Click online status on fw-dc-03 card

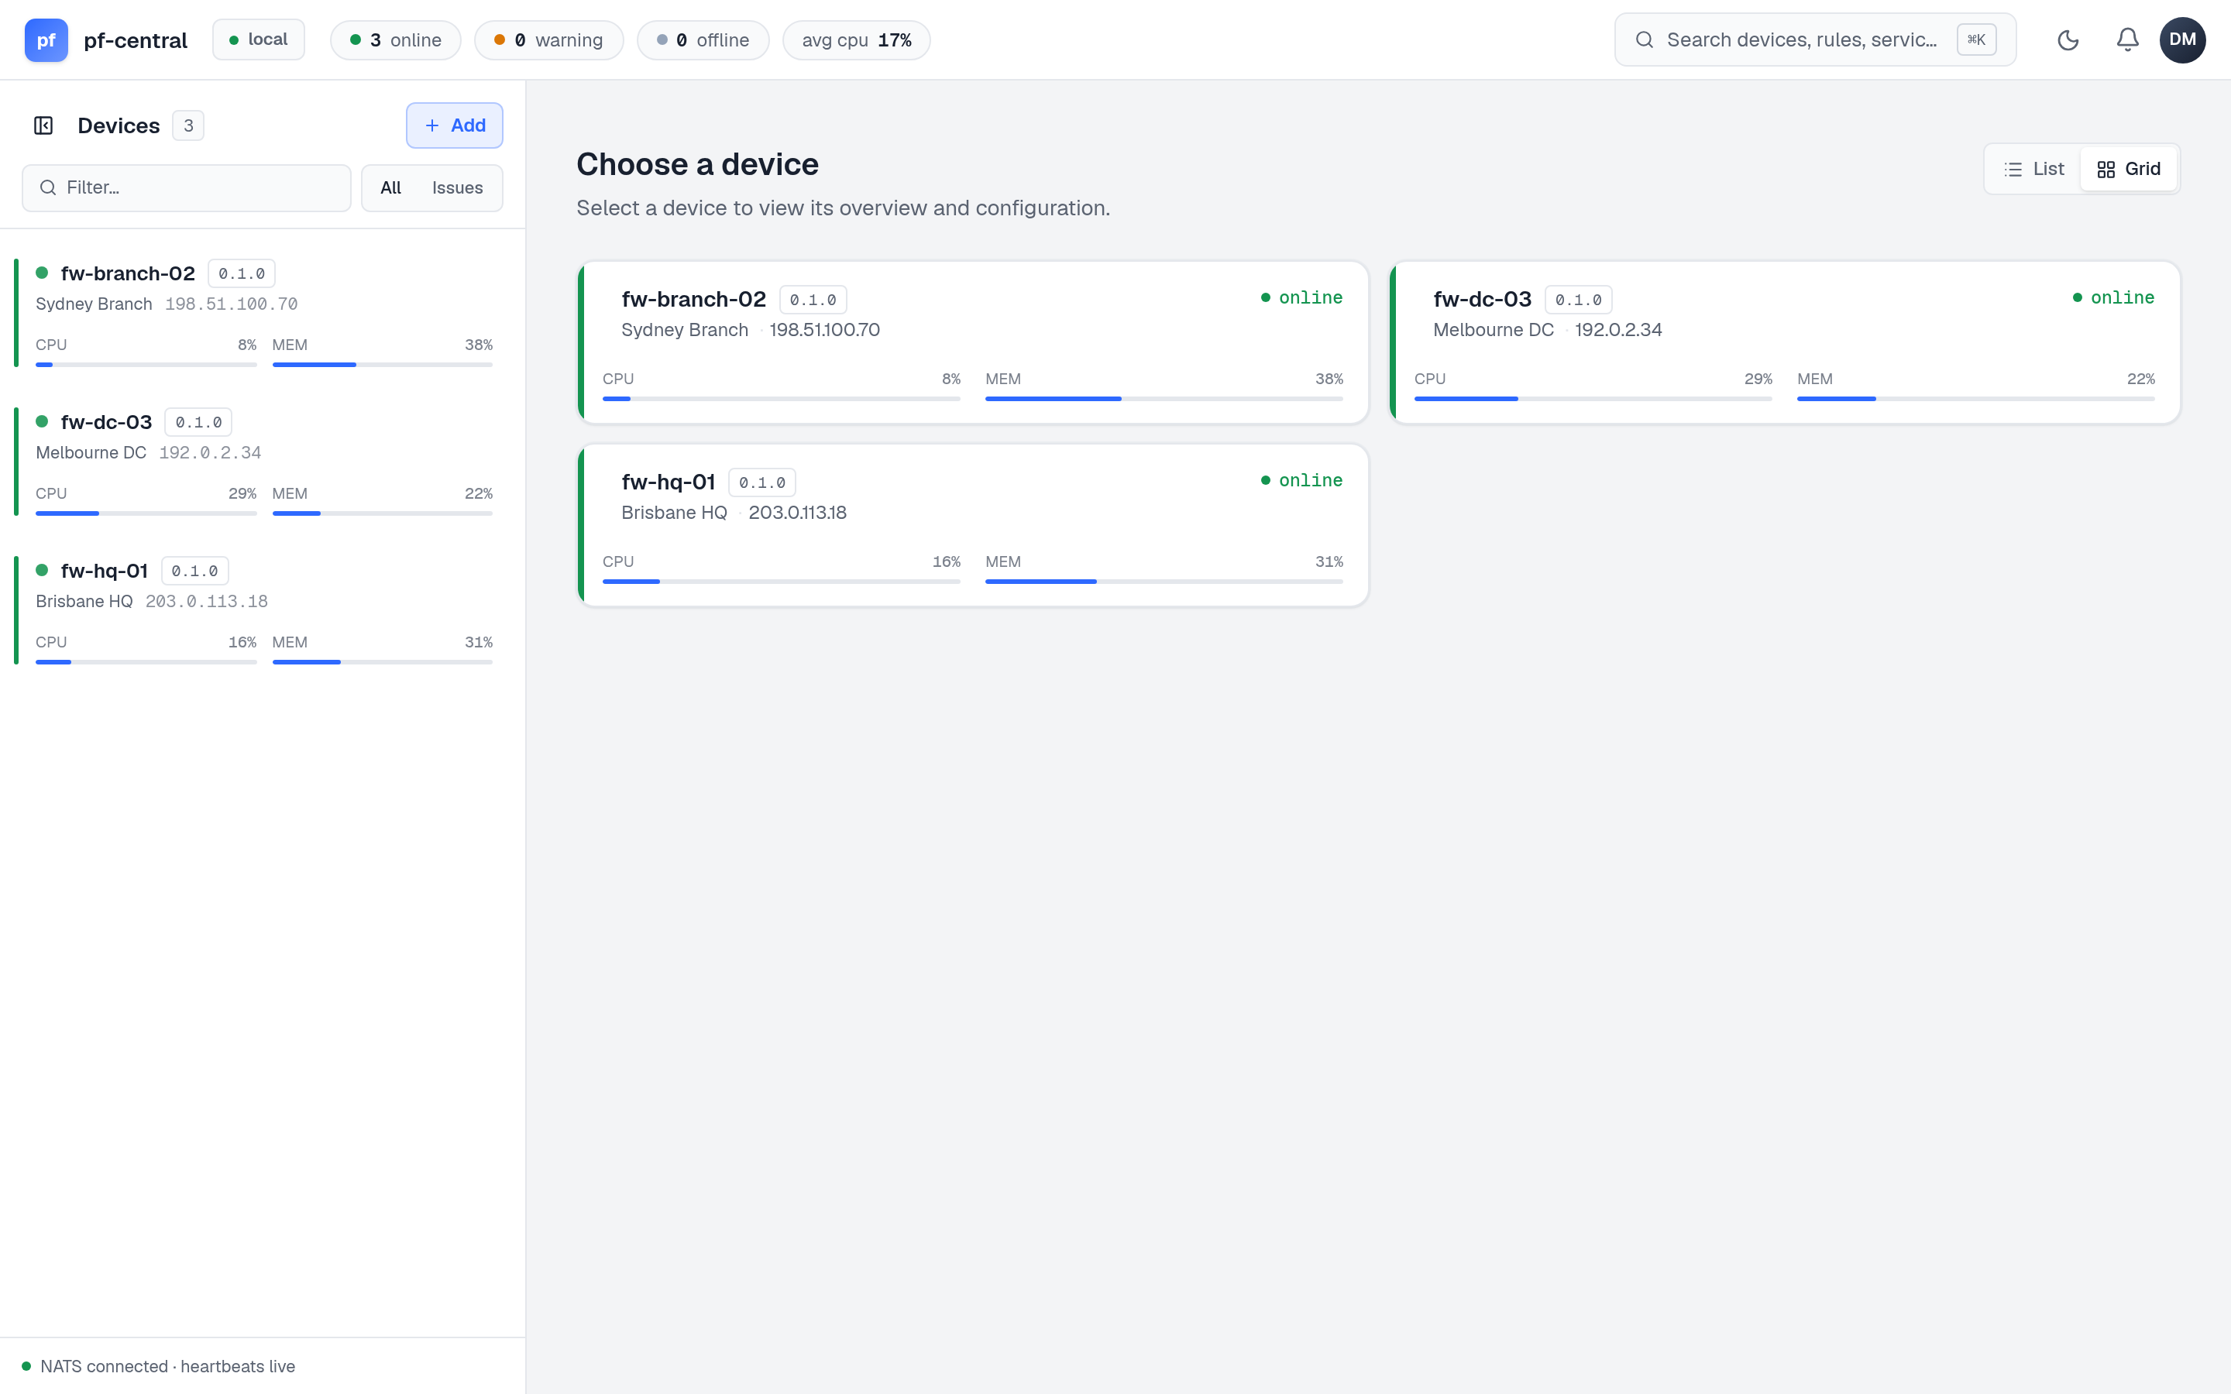tap(2113, 298)
